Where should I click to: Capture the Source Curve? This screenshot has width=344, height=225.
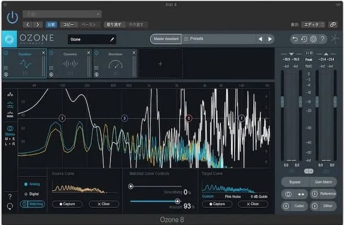click(x=68, y=204)
